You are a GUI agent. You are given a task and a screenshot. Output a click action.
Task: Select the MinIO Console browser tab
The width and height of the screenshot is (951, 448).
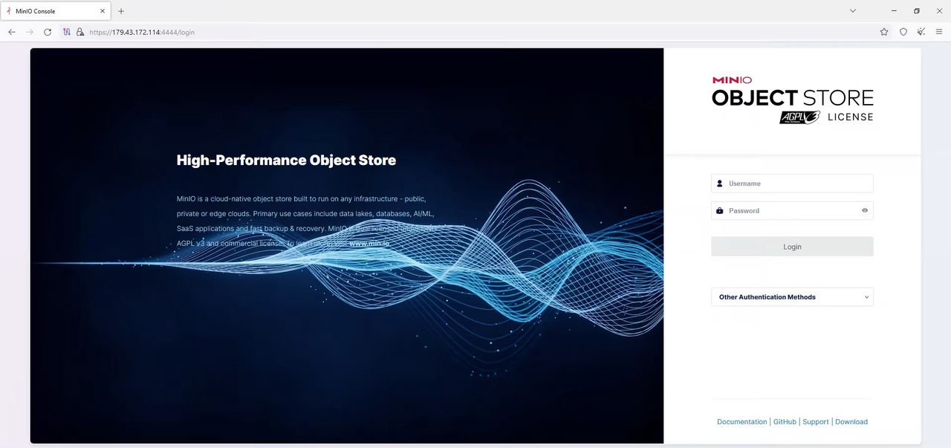point(56,11)
